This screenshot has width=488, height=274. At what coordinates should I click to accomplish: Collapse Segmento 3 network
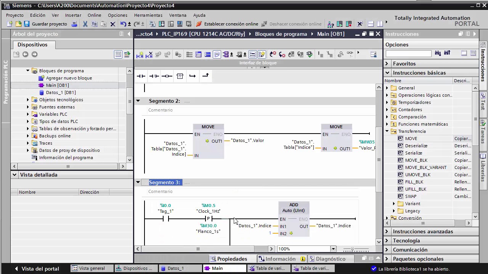[x=138, y=182]
